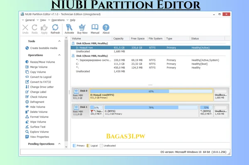Sort by the Type column header
249x165 pixels.
[x=177, y=39]
